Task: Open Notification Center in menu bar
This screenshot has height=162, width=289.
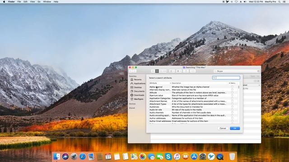Action: coord(284,2)
